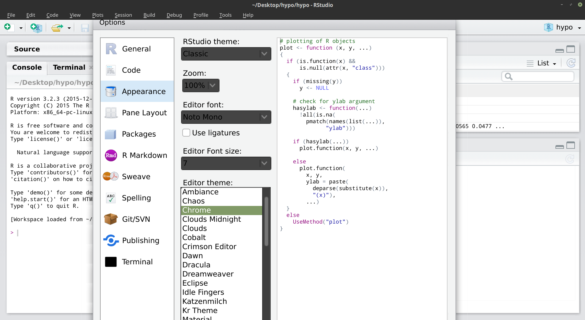Select the Clouds Midnight editor theme
Image resolution: width=585 pixels, height=320 pixels.
pos(222,219)
